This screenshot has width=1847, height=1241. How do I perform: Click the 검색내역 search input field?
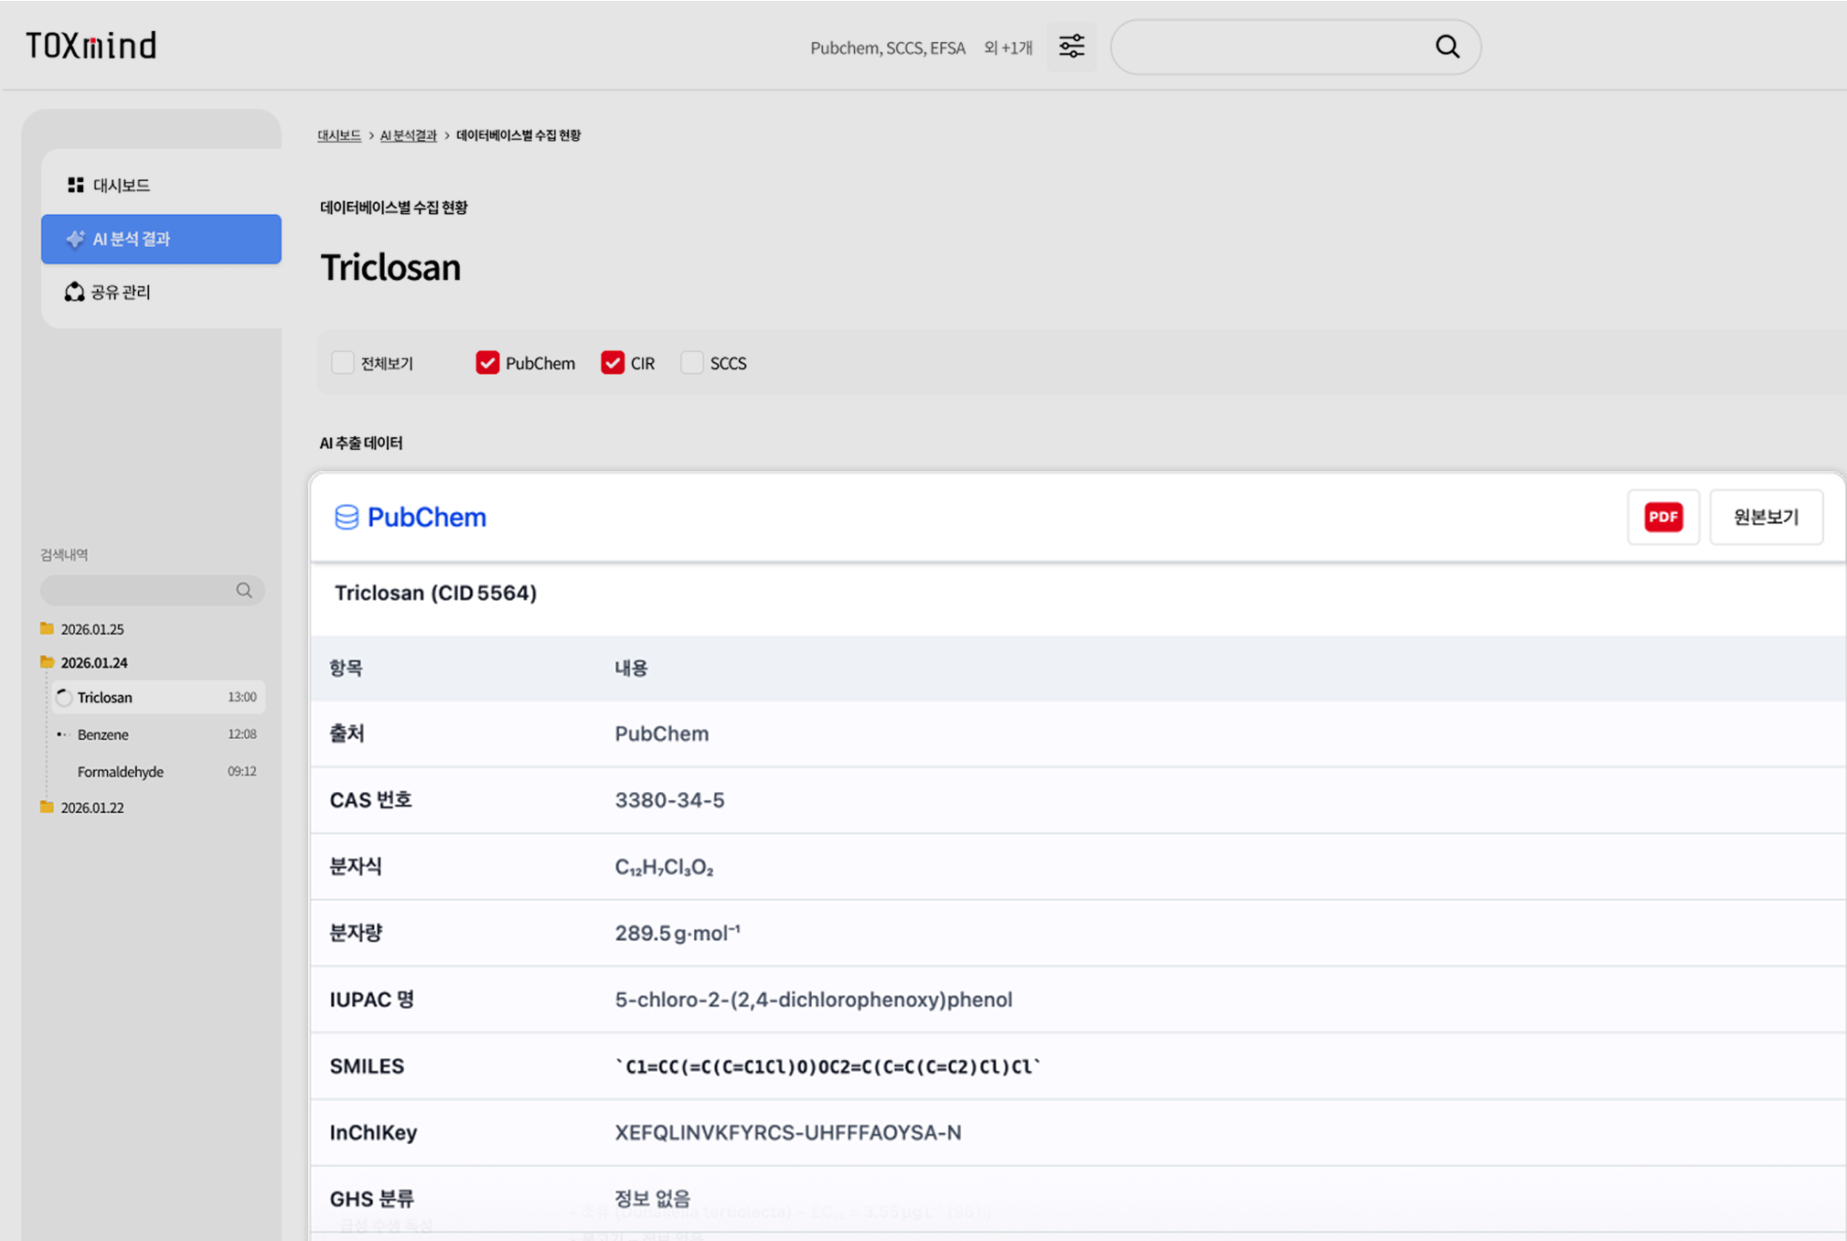pyautogui.click(x=153, y=590)
